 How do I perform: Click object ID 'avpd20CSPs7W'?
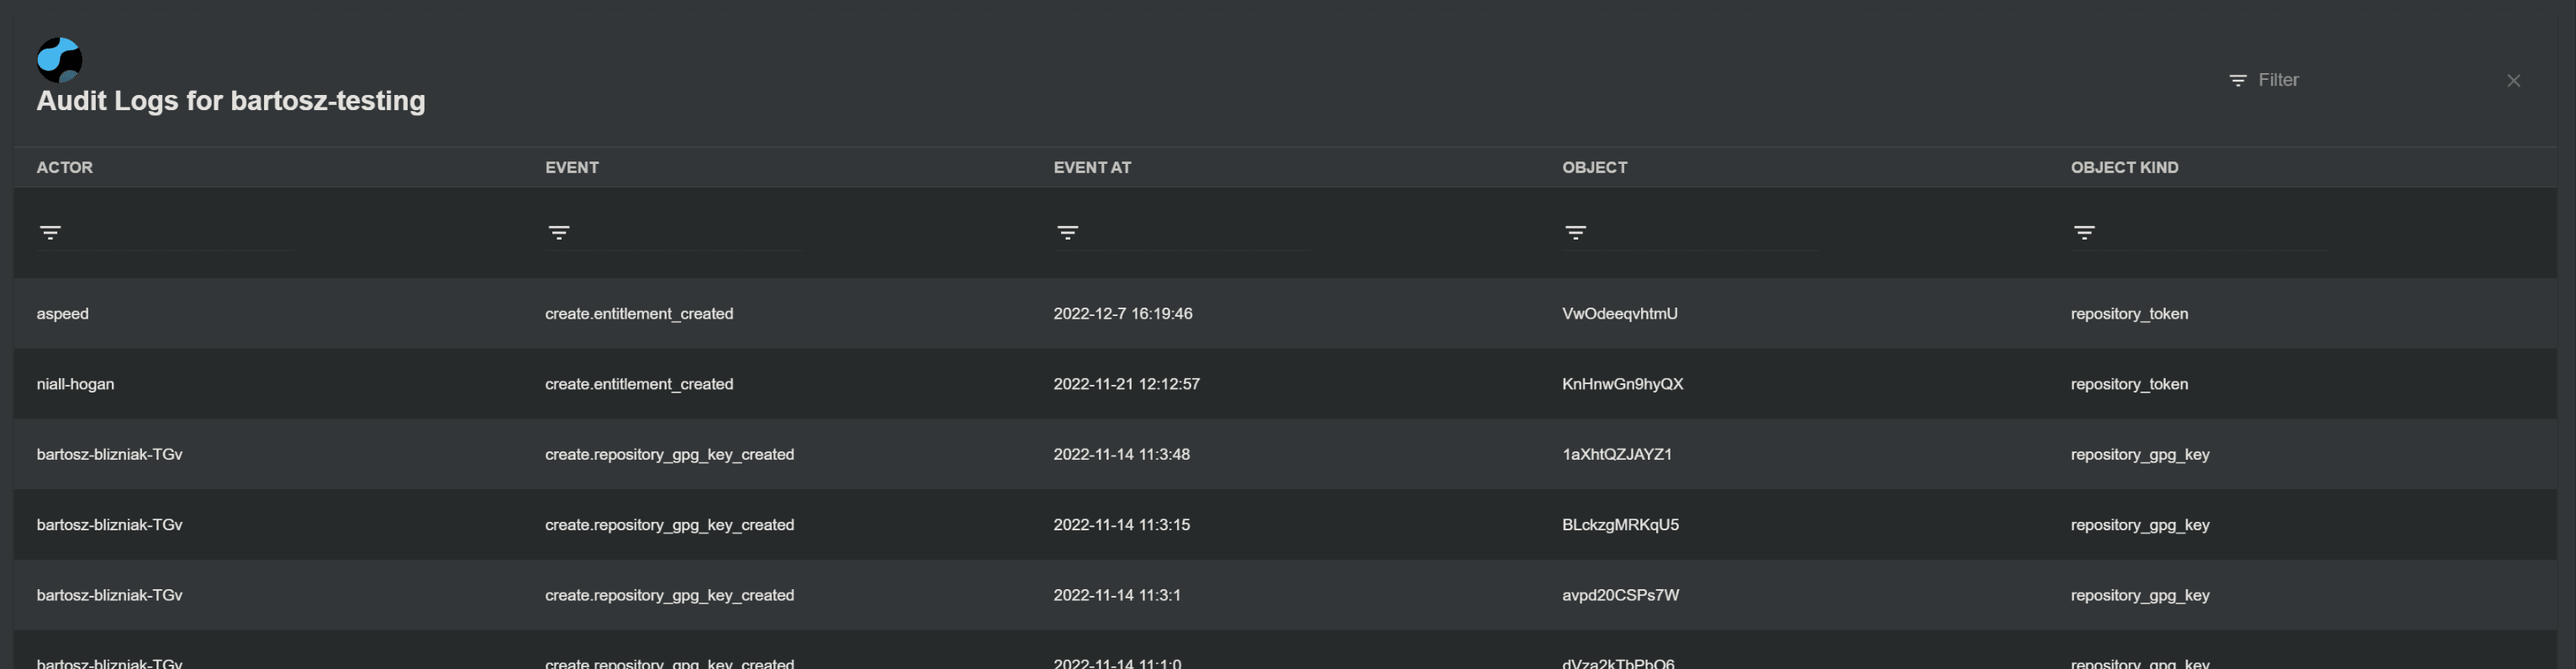point(1621,595)
